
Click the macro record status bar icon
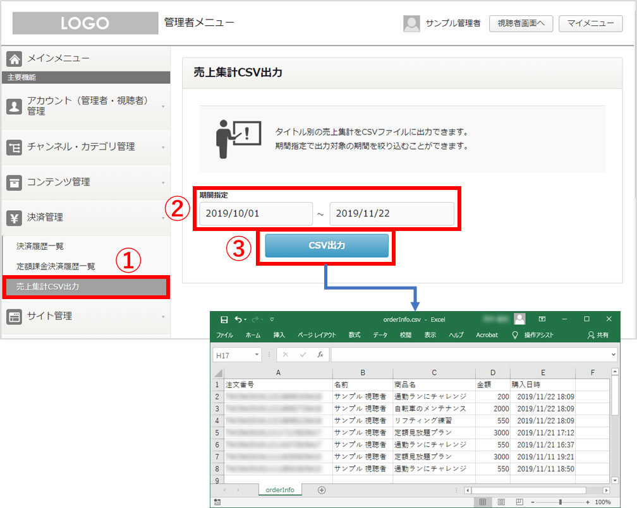click(x=217, y=502)
